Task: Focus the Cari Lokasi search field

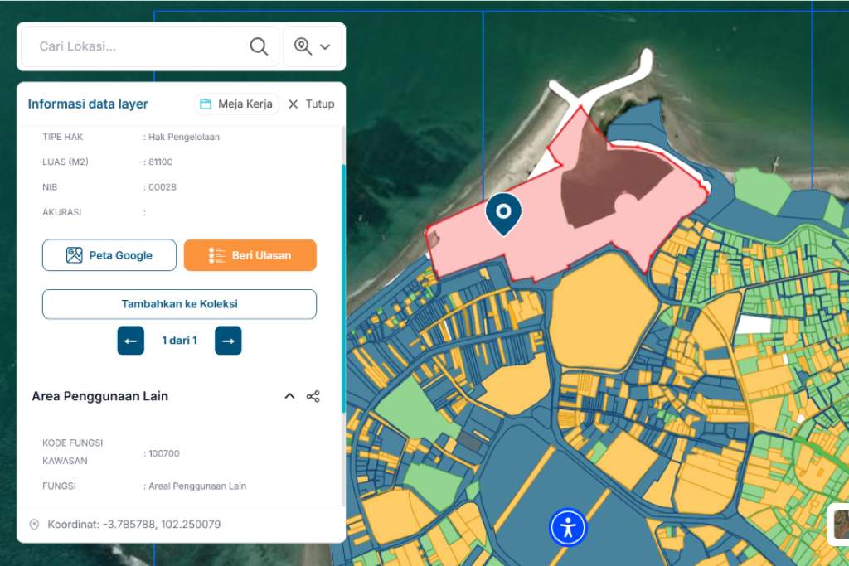Action: click(150, 46)
